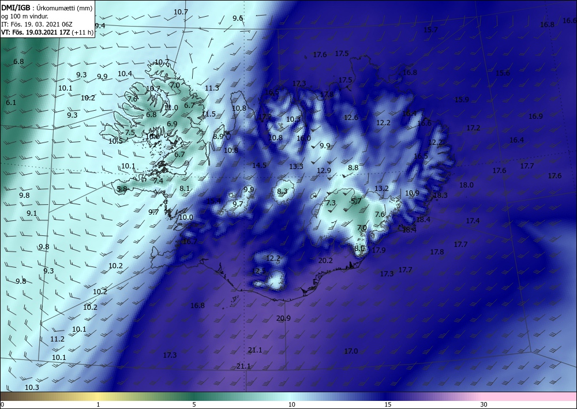
Task: Click the 18.3 value on the east coast
Action: click(x=440, y=196)
